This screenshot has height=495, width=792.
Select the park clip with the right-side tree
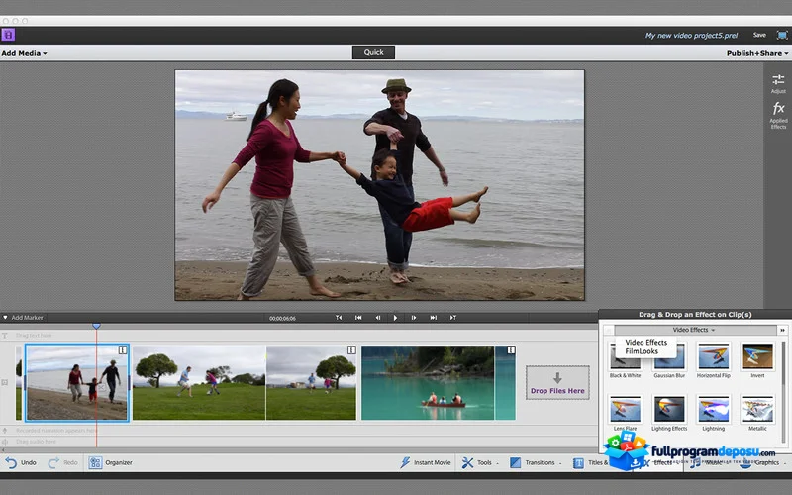[x=311, y=382]
